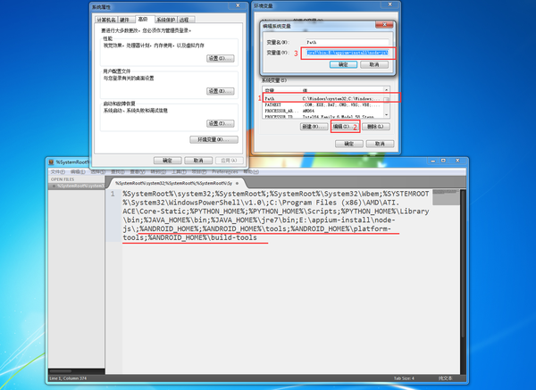Open the 文件(F) menu in Sublime Text

coord(58,171)
